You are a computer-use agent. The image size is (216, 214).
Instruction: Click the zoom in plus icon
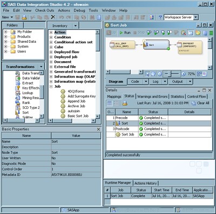pos(183,74)
